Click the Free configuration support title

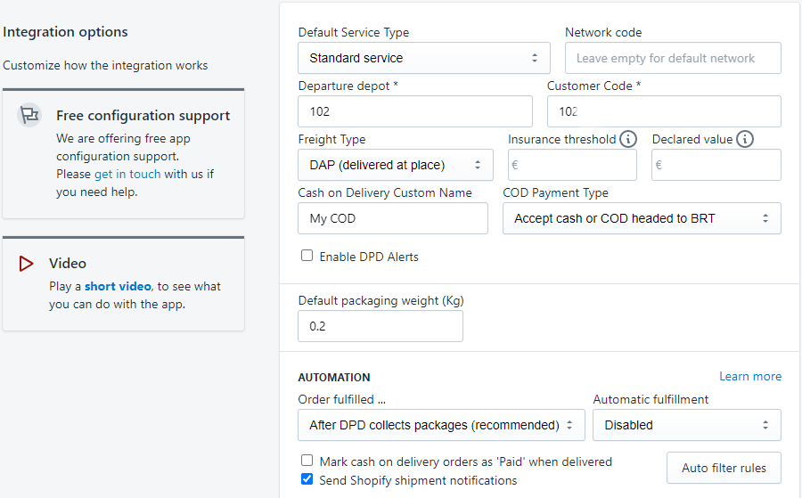point(143,116)
